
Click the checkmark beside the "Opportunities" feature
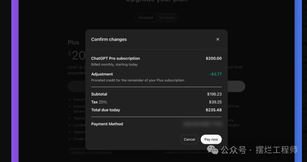70,132
